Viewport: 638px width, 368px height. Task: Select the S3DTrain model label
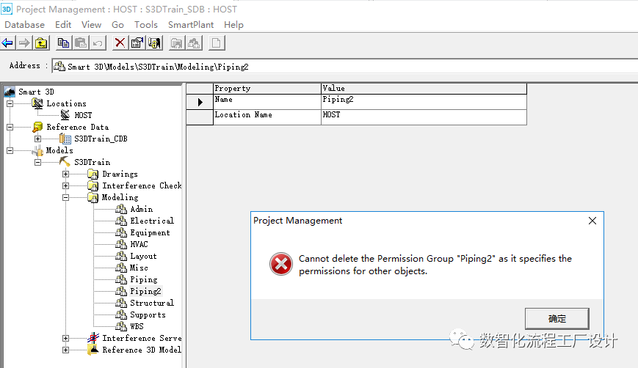click(x=92, y=163)
